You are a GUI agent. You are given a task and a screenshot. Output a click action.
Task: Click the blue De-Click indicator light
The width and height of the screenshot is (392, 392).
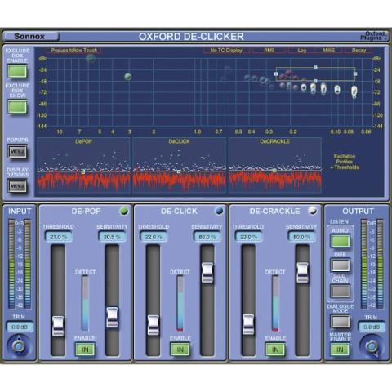219,211
